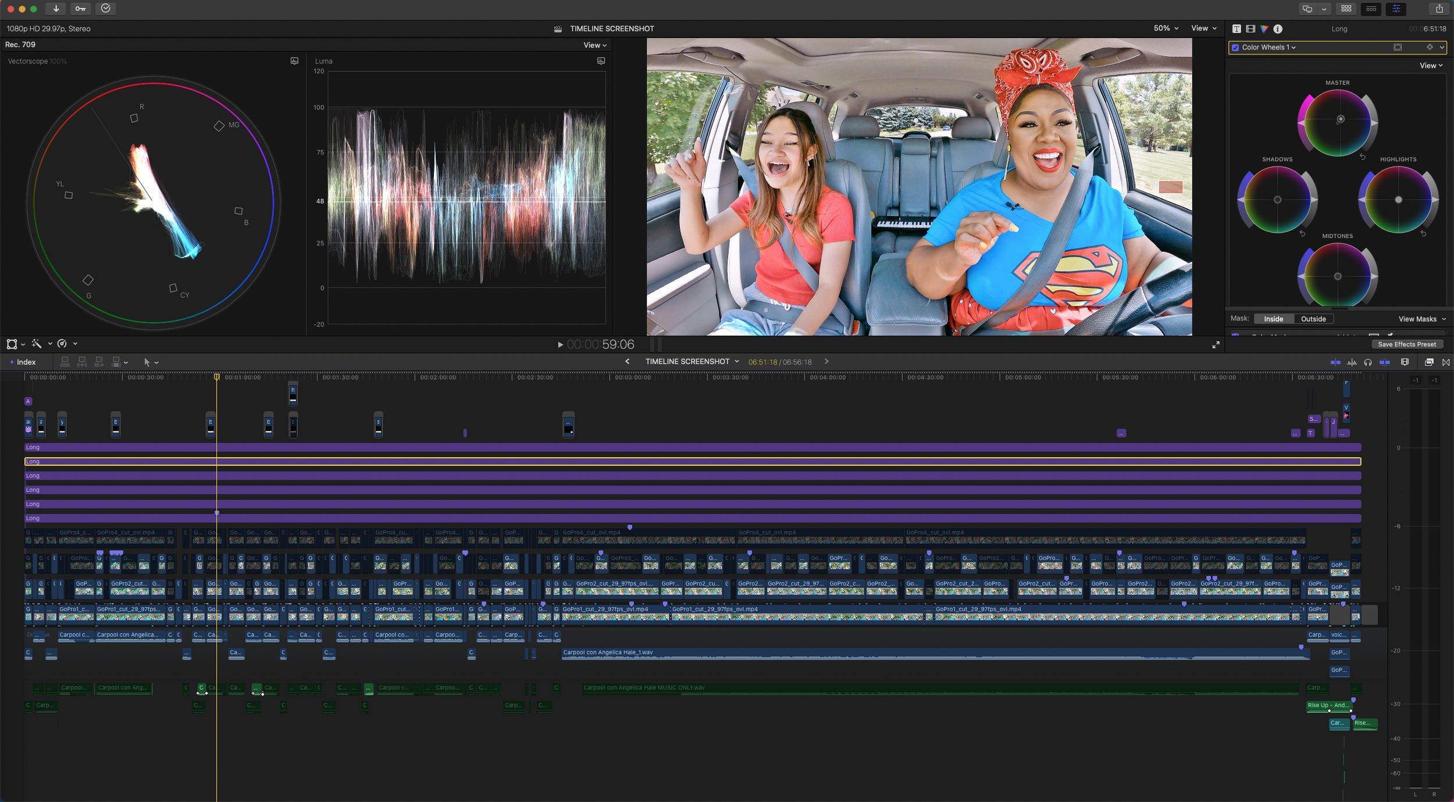Toggle timeline skimming
Viewport: 1454px width, 802px height.
click(1335, 362)
